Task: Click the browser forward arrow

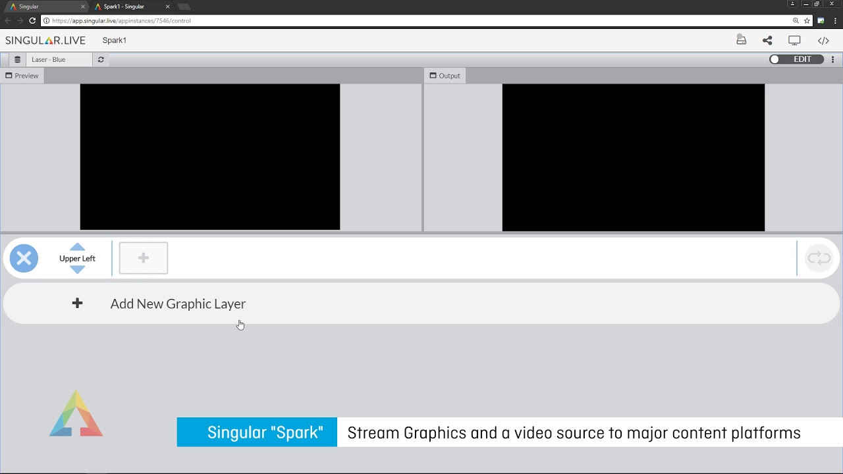Action: point(20,20)
